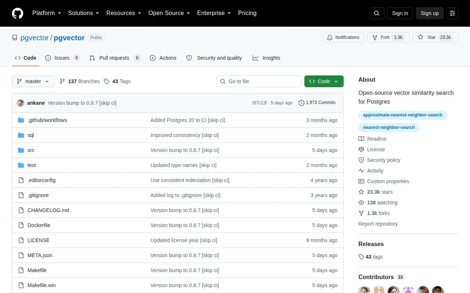The height and width of the screenshot is (293, 470).
Task: Switch to the Actions tab
Action: (163, 58)
